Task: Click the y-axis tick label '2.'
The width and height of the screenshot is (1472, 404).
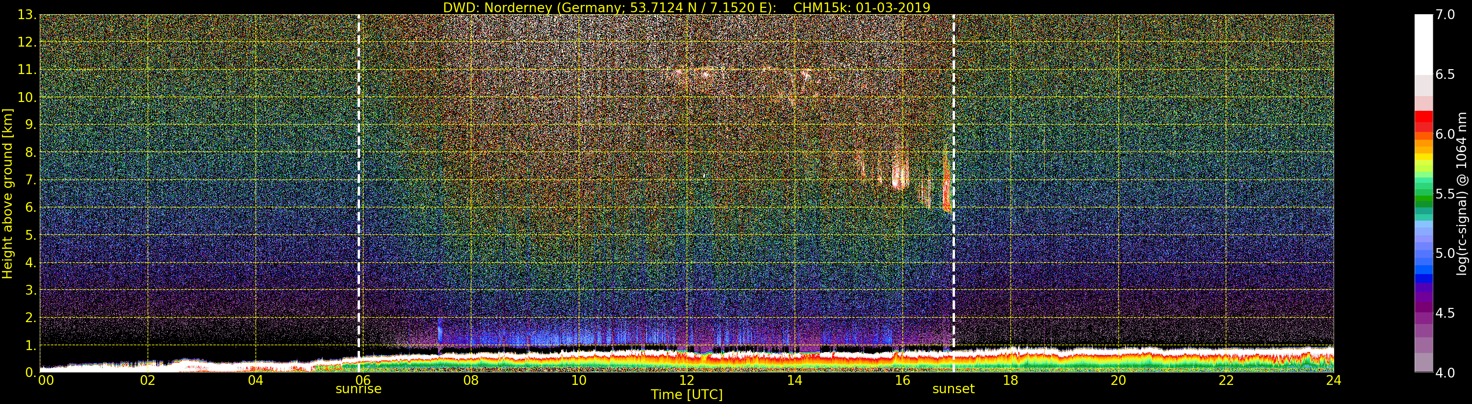Action: pos(30,317)
